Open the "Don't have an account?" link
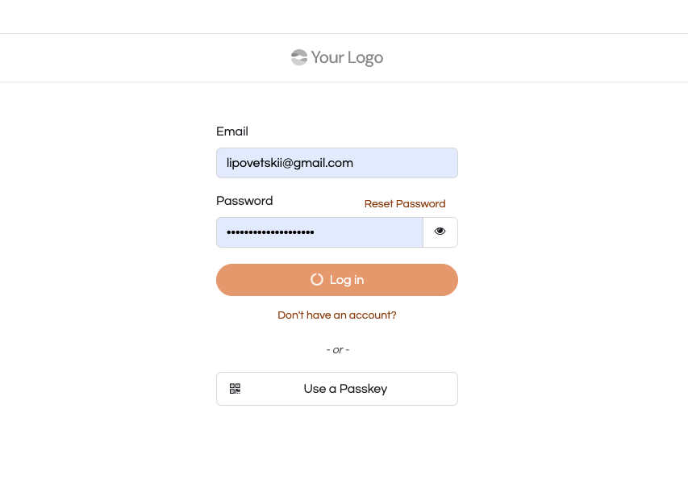The width and height of the screenshot is (688, 480). click(x=337, y=315)
